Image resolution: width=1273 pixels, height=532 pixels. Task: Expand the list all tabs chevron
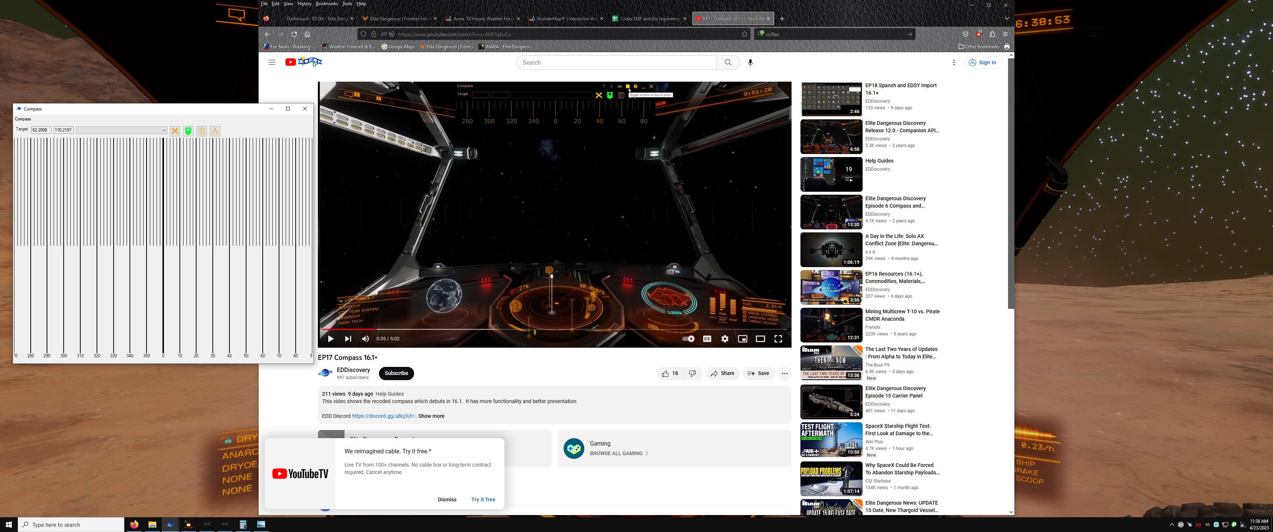[1007, 19]
